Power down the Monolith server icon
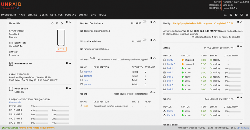The image size is (250, 130). click(x=61, y=23)
